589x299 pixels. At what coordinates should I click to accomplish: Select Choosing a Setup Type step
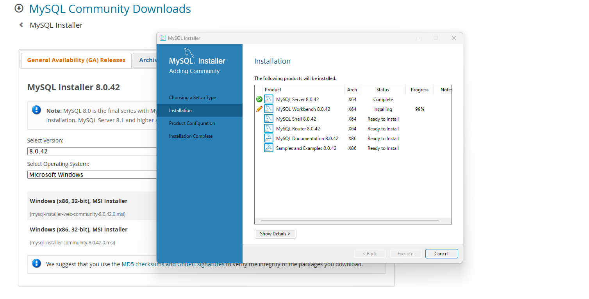click(x=193, y=98)
